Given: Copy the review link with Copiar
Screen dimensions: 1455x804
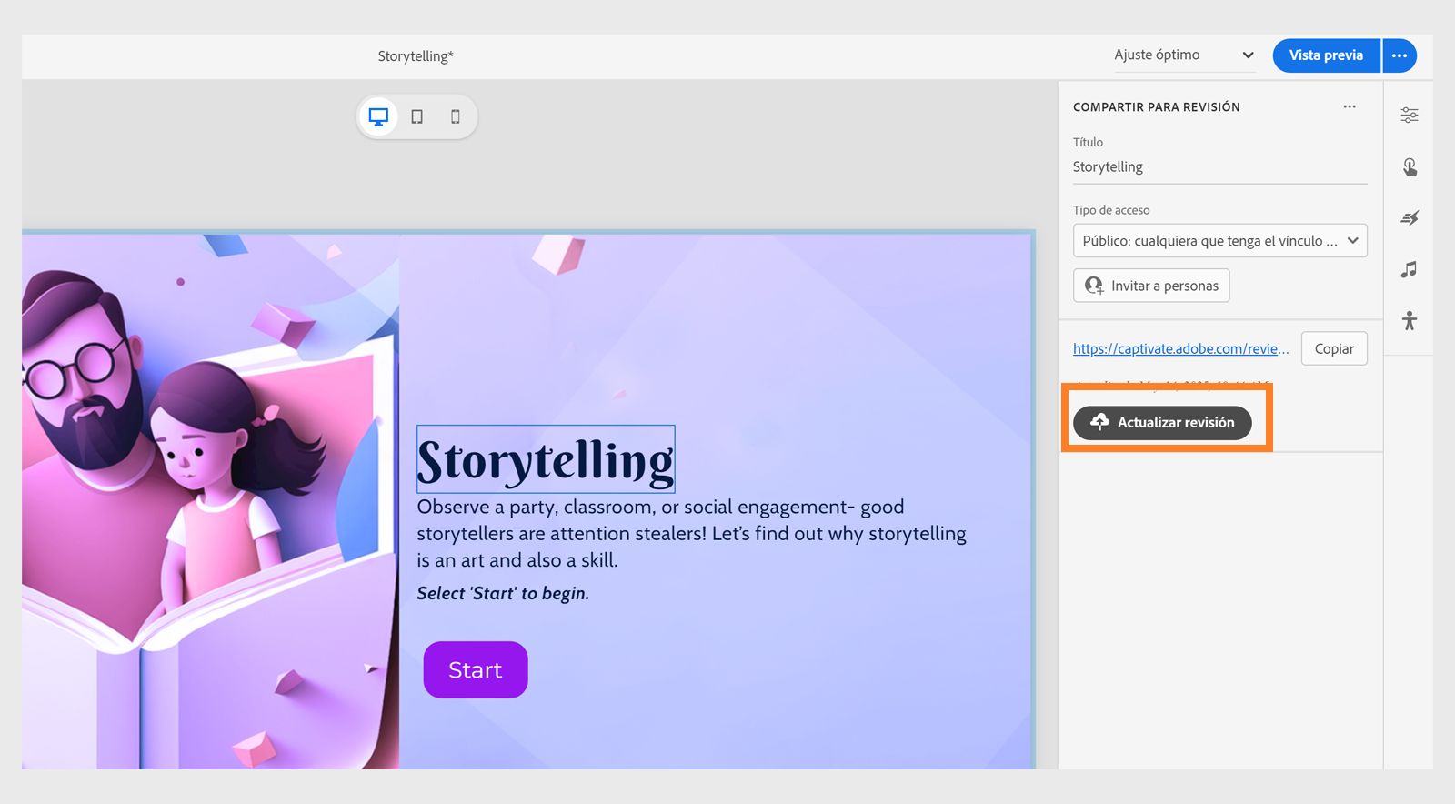Looking at the screenshot, I should (1334, 348).
